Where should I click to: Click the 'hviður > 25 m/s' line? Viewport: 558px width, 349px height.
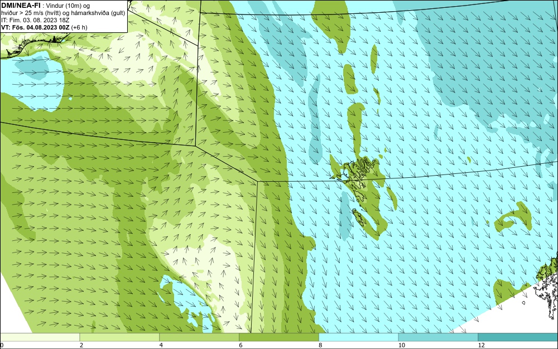63,13
